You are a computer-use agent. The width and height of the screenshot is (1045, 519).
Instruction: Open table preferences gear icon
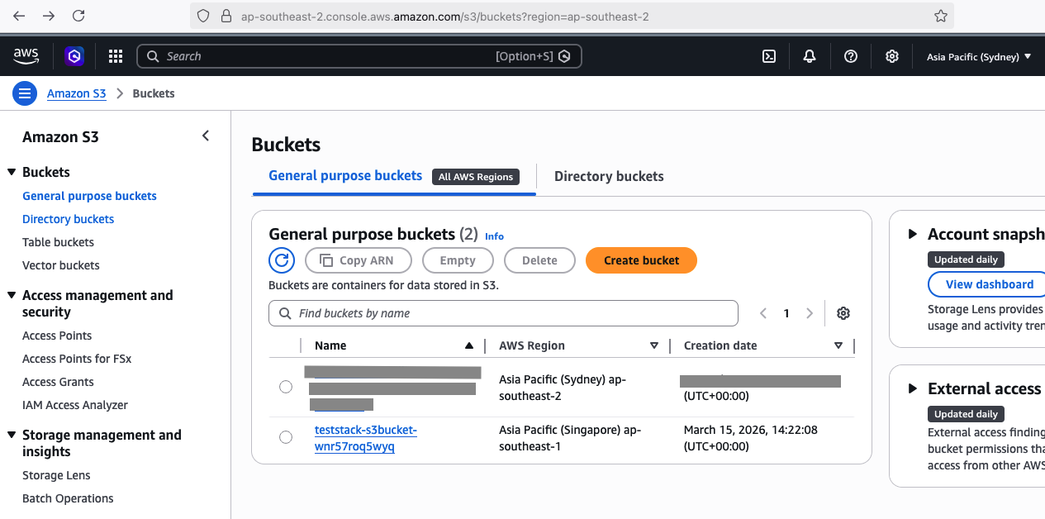[843, 313]
